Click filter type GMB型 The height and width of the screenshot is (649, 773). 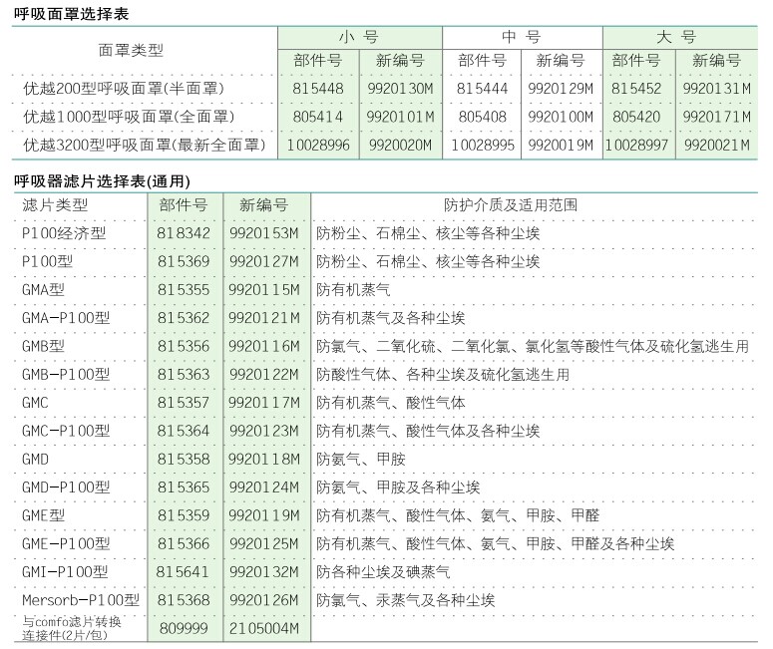pos(43,346)
